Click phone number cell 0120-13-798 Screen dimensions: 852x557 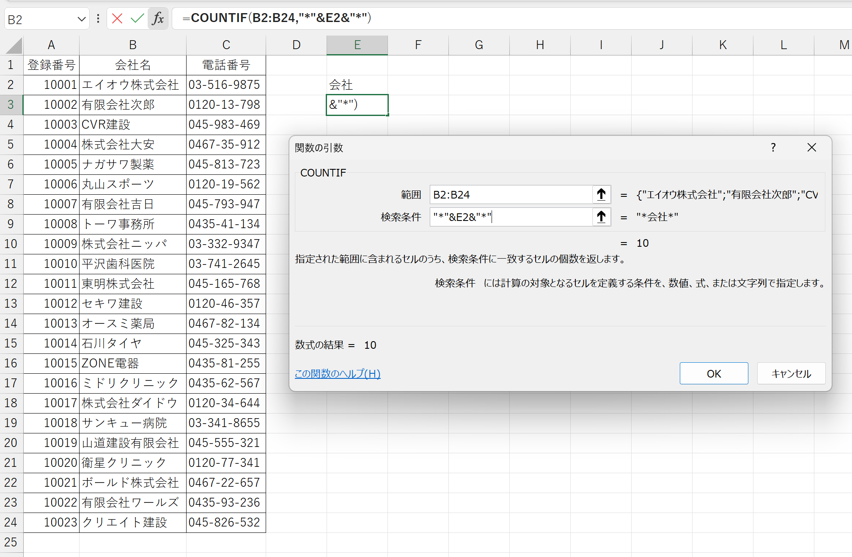pyautogui.click(x=226, y=105)
